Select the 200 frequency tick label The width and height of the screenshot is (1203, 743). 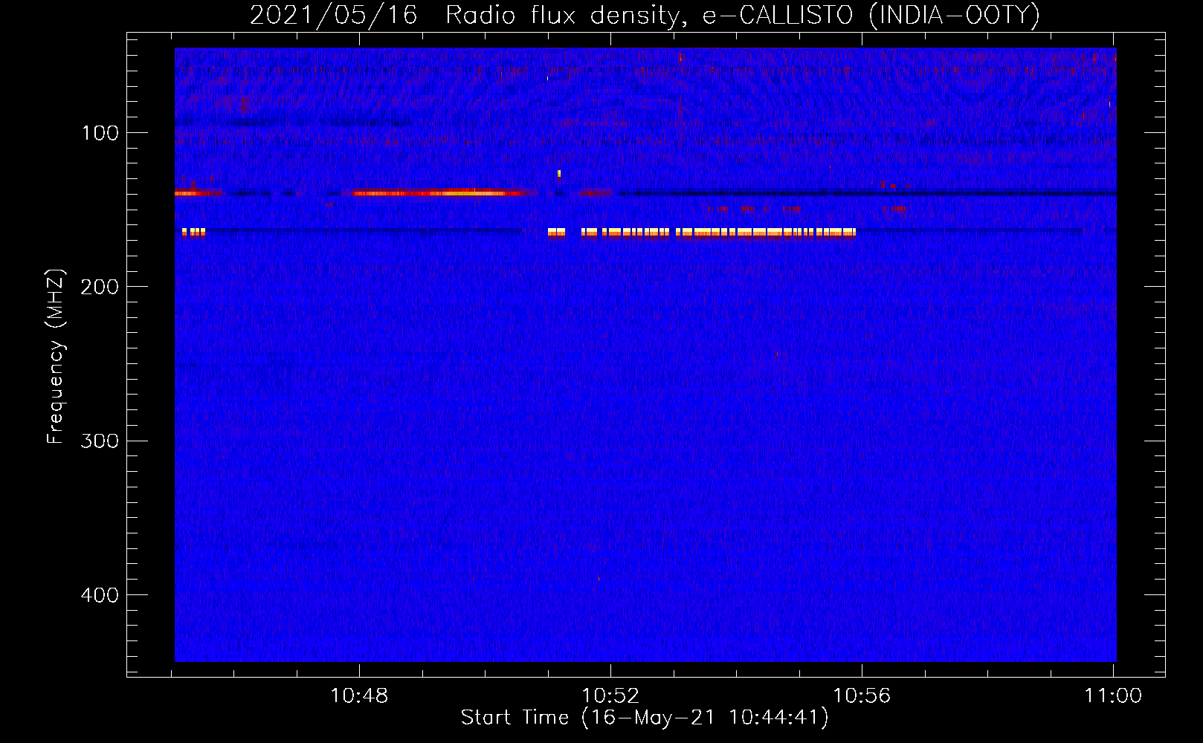[x=100, y=287]
